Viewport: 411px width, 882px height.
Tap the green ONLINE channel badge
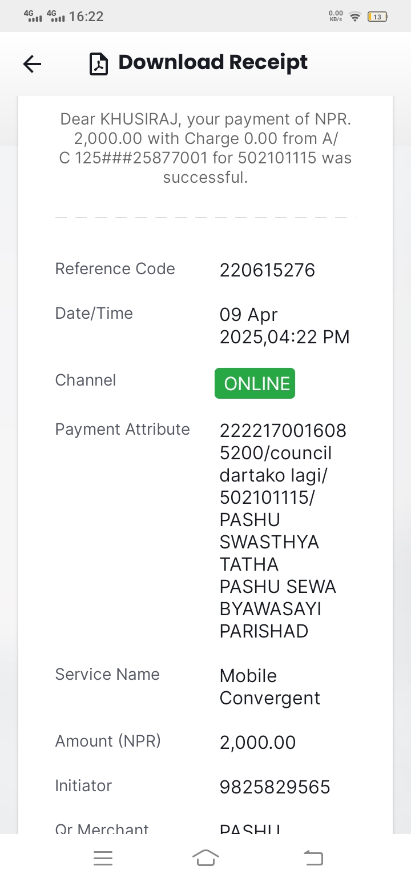[255, 383]
